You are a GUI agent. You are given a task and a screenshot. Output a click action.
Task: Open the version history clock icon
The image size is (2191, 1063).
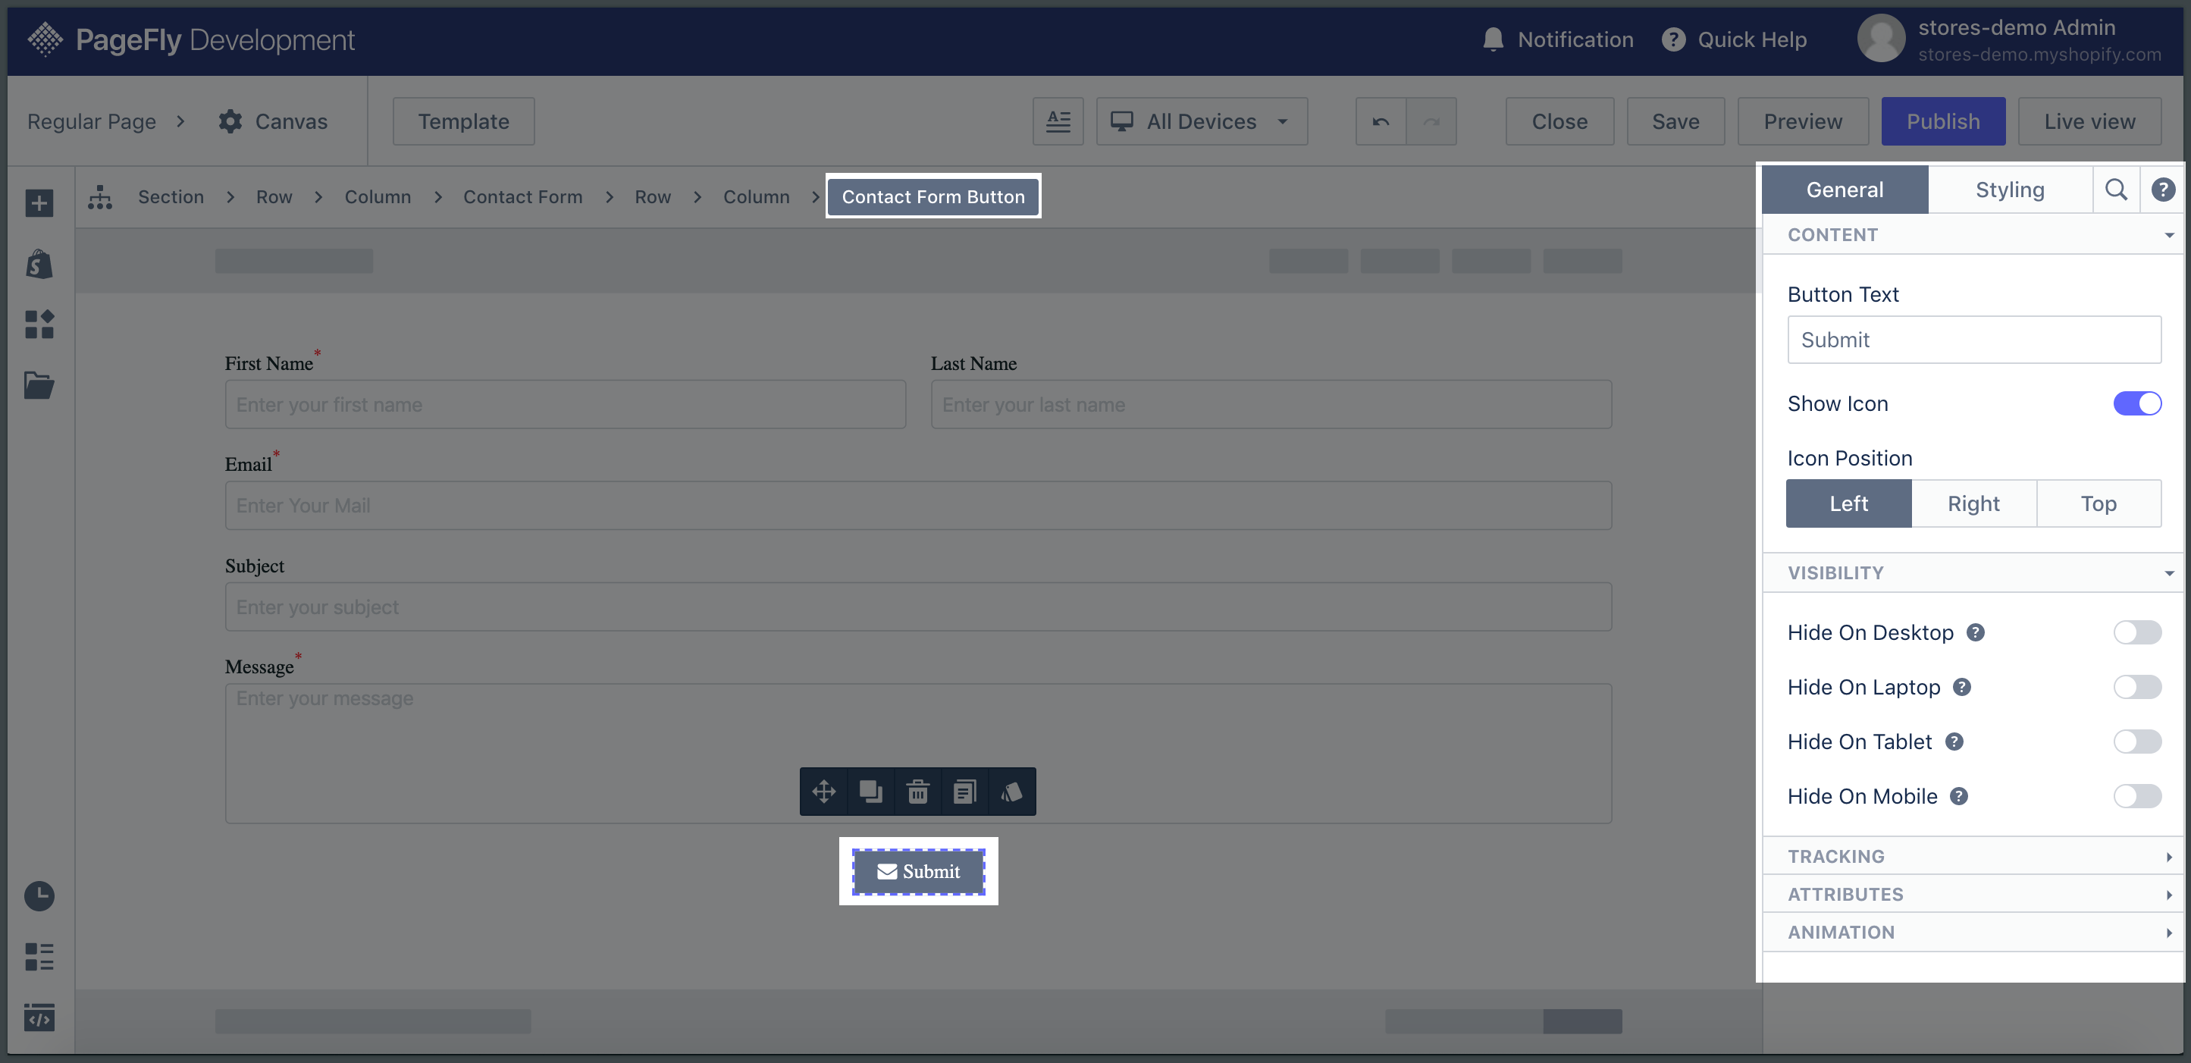39,896
